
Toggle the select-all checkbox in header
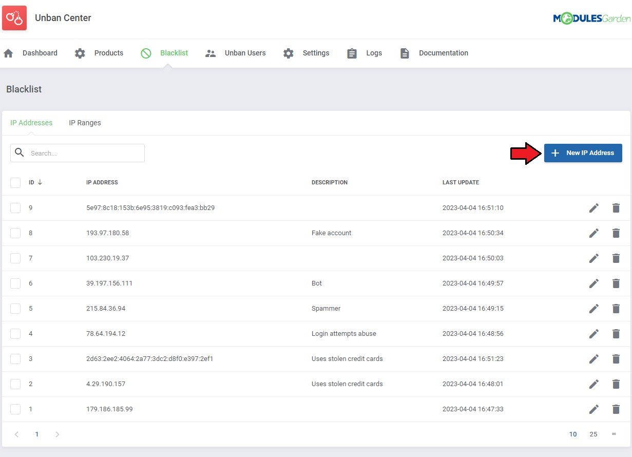coord(15,183)
